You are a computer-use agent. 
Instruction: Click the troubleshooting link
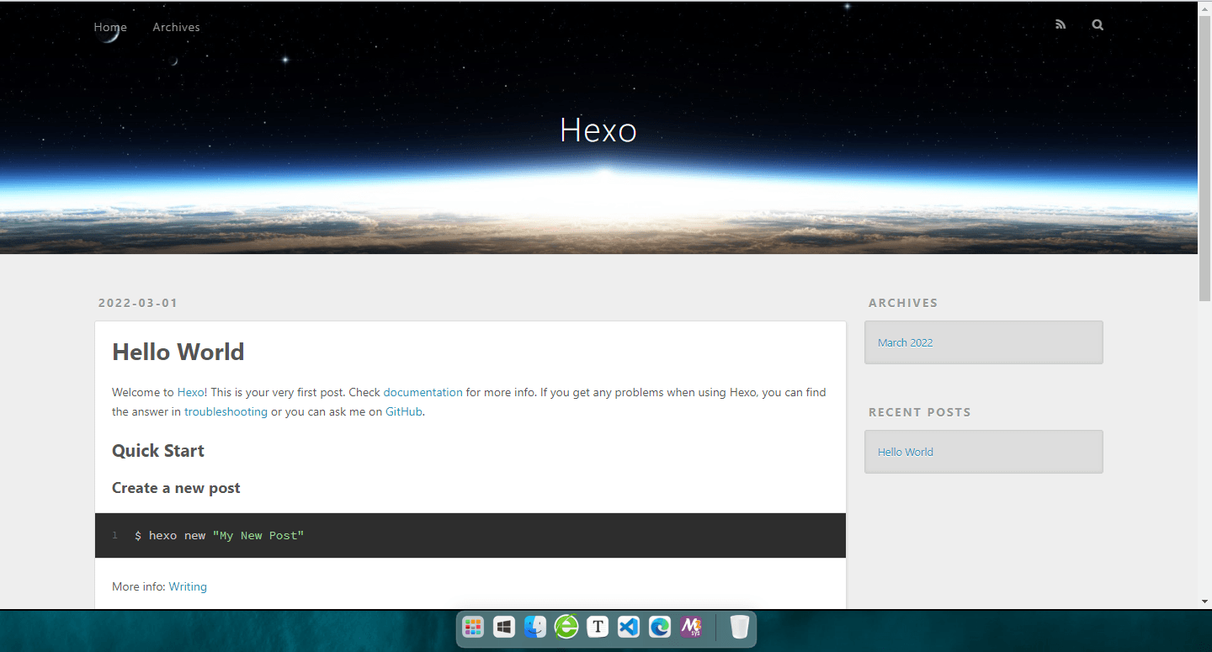[x=226, y=411]
